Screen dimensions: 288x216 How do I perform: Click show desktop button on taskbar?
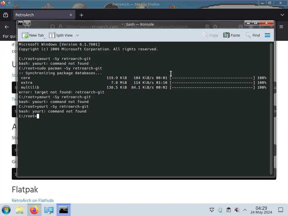[x=281, y=210]
